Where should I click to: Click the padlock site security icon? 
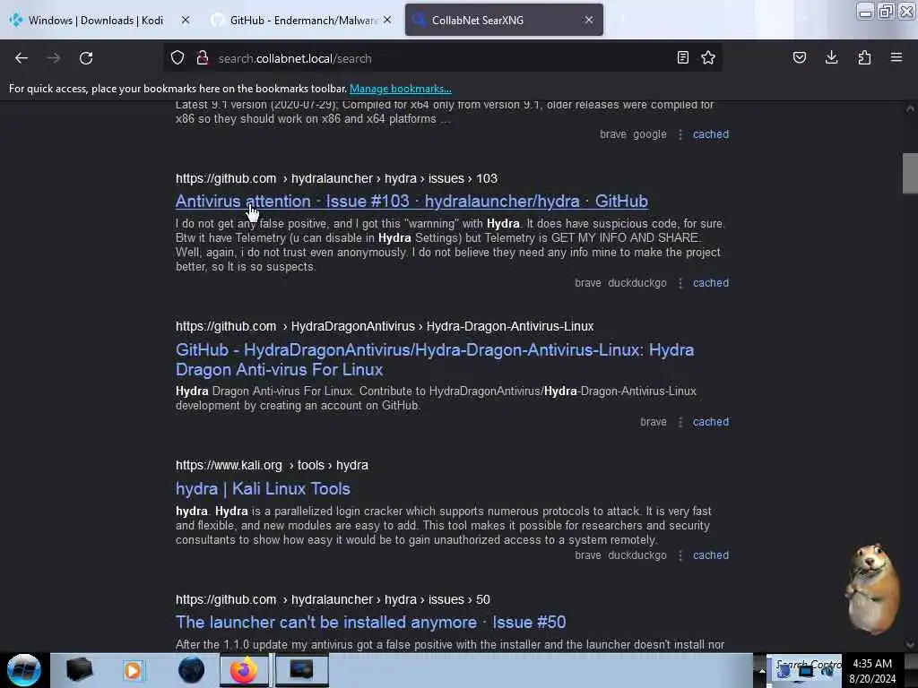pyautogui.click(x=203, y=58)
